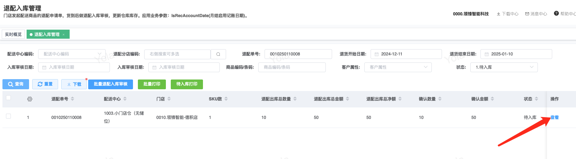The image size is (576, 159).
Task: Sort by 退配单号 column
Action: pyautogui.click(x=72, y=99)
